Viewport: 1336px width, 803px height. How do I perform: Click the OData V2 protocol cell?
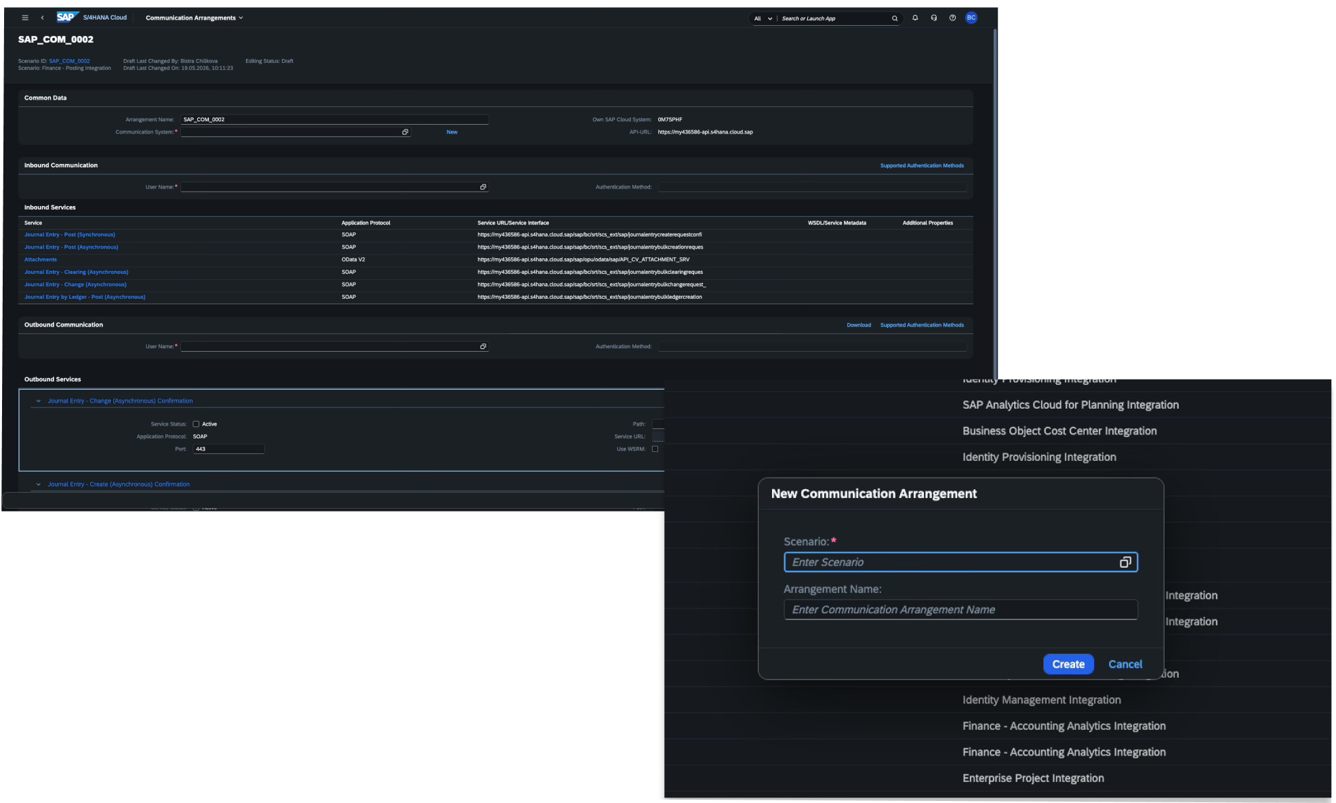point(353,260)
